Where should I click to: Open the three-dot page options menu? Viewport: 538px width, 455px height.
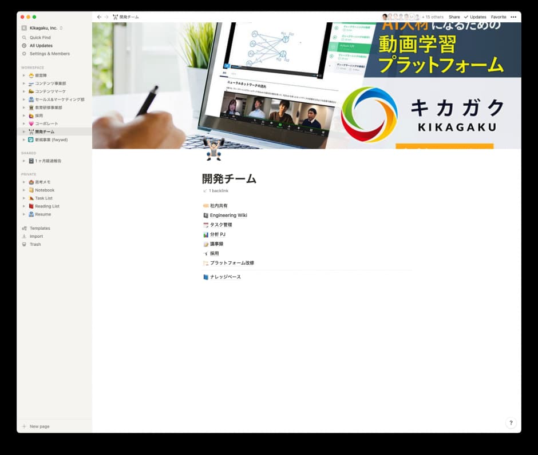pyautogui.click(x=513, y=17)
